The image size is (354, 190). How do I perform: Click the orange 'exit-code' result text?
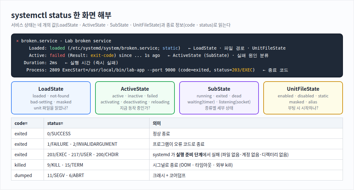pyautogui.click(x=102, y=55)
